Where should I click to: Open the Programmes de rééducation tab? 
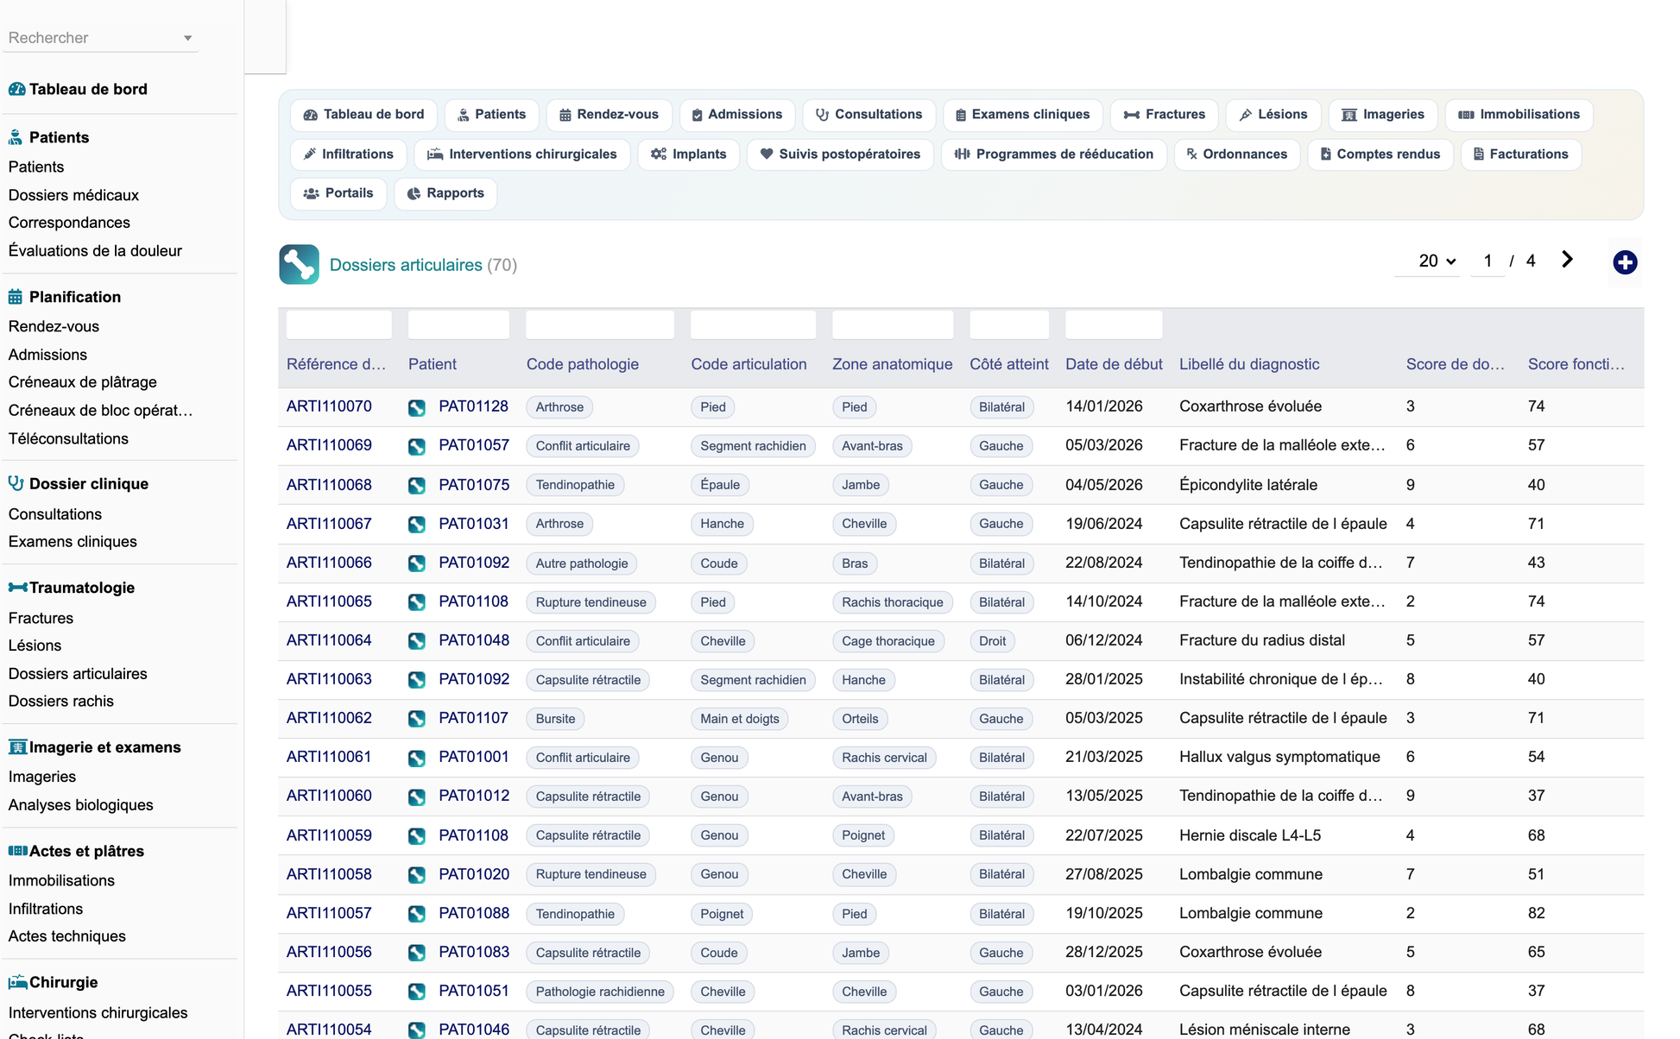(1053, 154)
